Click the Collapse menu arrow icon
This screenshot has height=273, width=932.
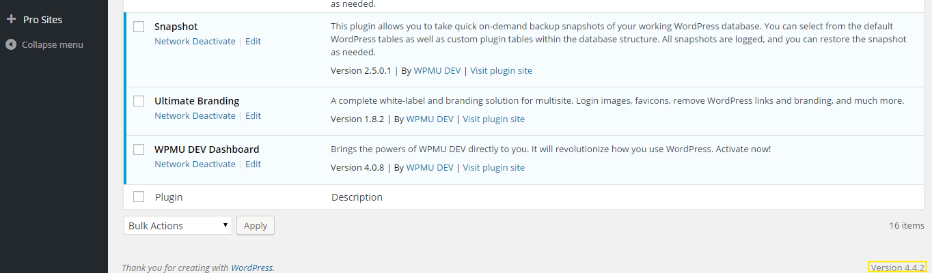(11, 44)
